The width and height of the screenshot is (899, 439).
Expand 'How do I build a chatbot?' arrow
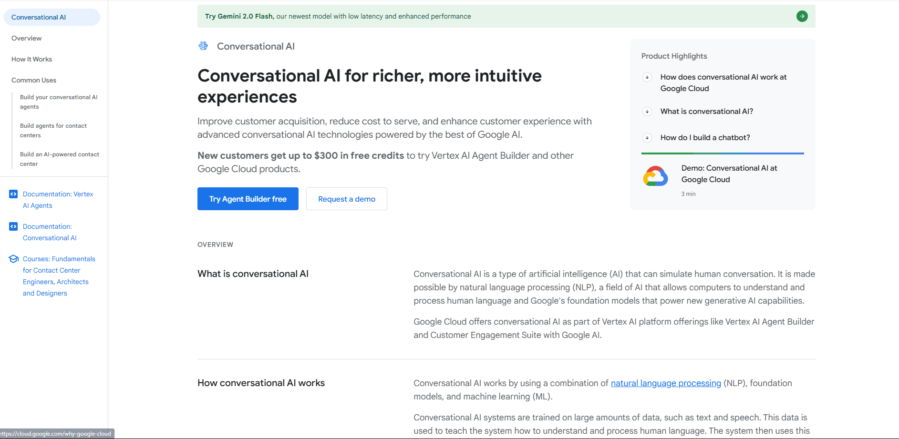coord(647,138)
